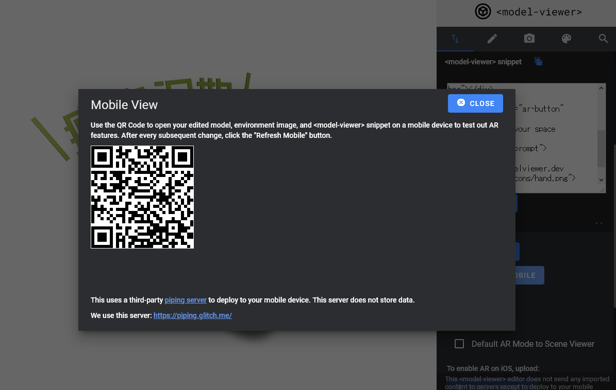Click the "We use this server:" text

point(121,315)
